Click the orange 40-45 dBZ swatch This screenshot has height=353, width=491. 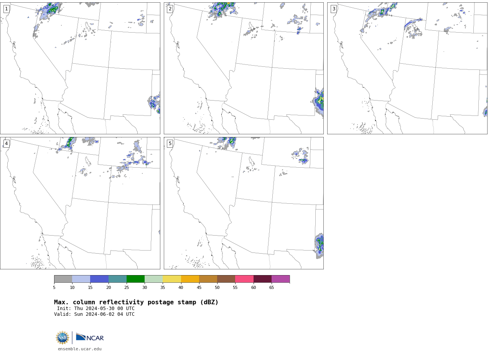190,279
